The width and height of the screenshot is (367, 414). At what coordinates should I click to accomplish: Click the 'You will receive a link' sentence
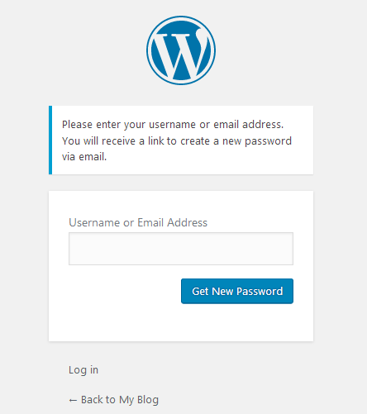(177, 141)
